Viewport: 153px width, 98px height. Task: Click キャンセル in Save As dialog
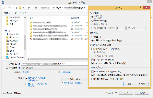(142, 93)
